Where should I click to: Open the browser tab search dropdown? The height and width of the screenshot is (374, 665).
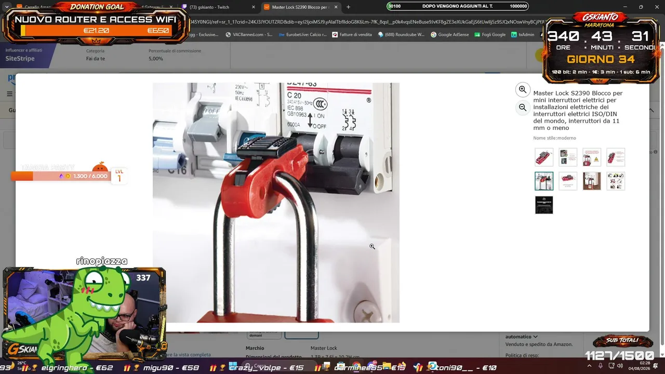[7, 7]
